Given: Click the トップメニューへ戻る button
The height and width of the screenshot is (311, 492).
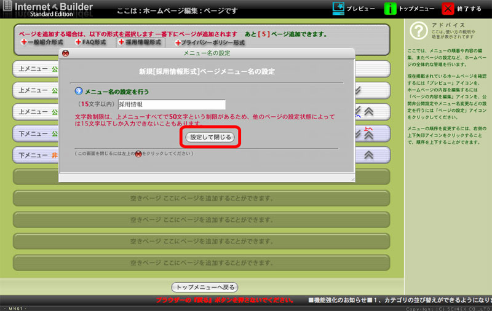Looking at the screenshot, I should point(204,287).
